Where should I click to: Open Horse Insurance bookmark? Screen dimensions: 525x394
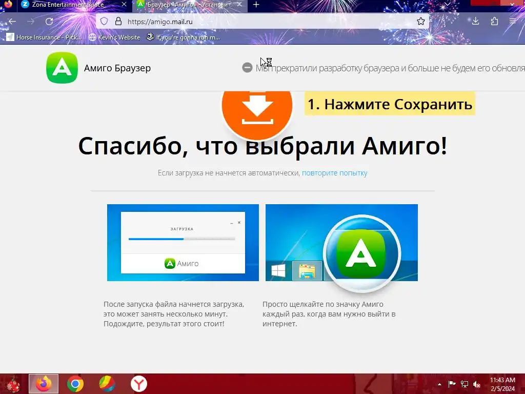click(x=44, y=37)
